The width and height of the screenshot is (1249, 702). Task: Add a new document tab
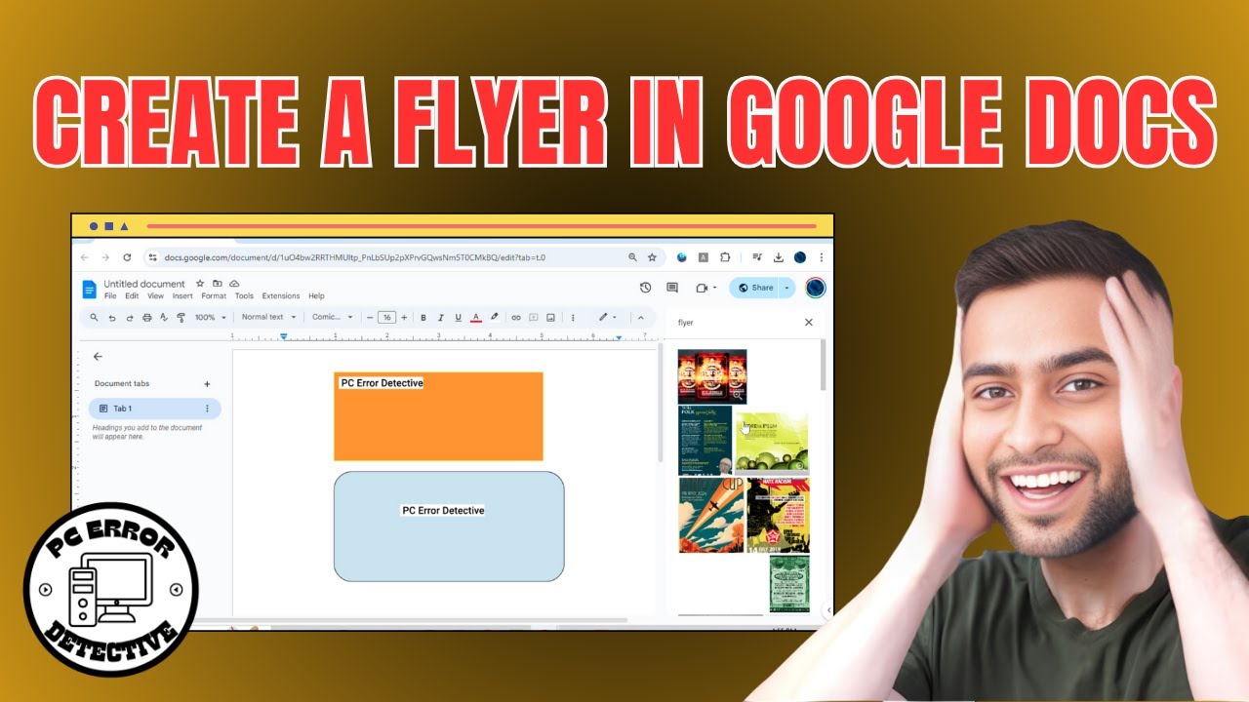(x=207, y=384)
